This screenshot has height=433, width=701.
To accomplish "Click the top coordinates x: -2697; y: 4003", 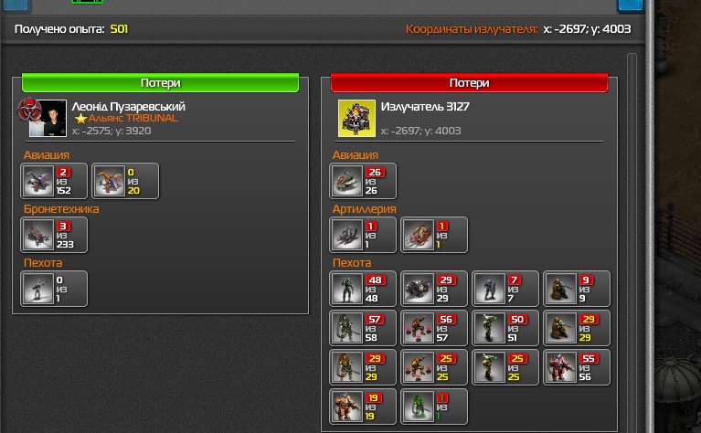I will coord(587,29).
